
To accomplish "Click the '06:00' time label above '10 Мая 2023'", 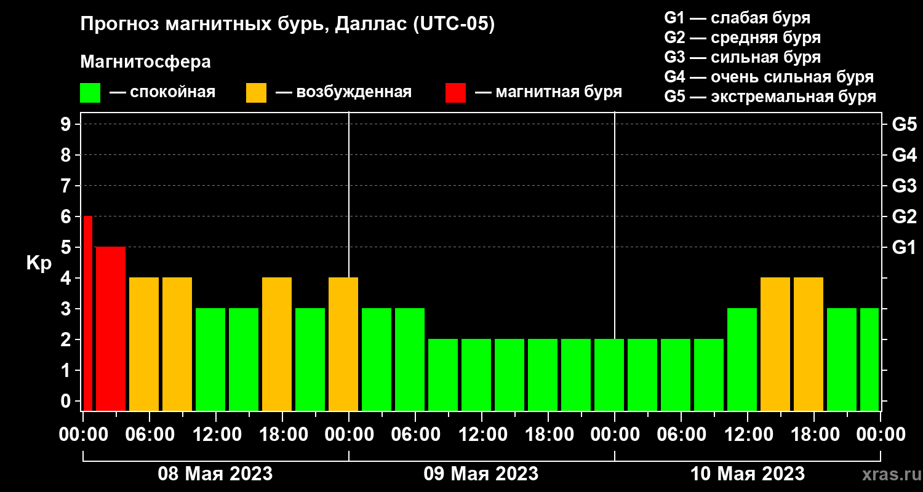I will [681, 434].
